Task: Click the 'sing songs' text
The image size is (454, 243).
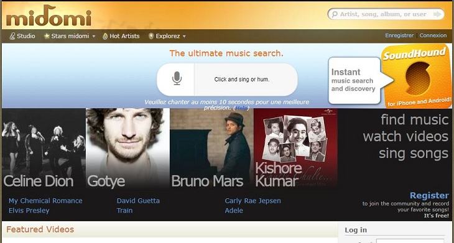Action: click(x=414, y=154)
